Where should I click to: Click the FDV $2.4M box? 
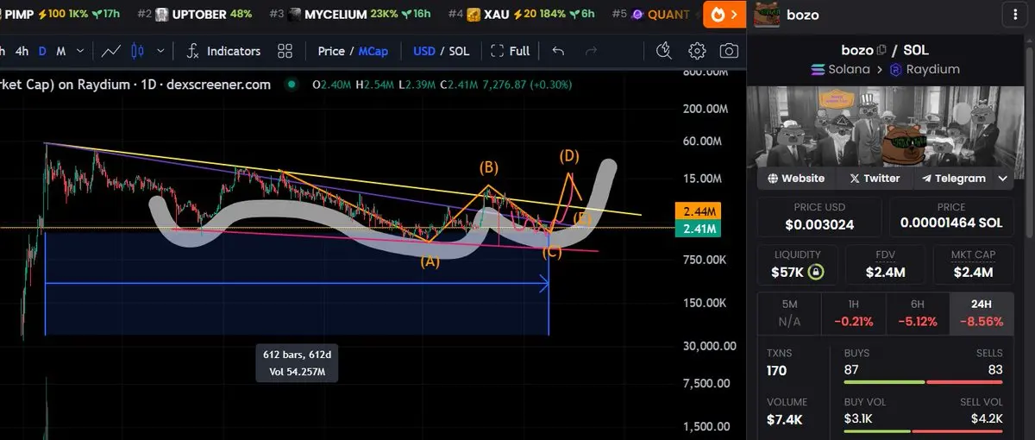point(886,266)
